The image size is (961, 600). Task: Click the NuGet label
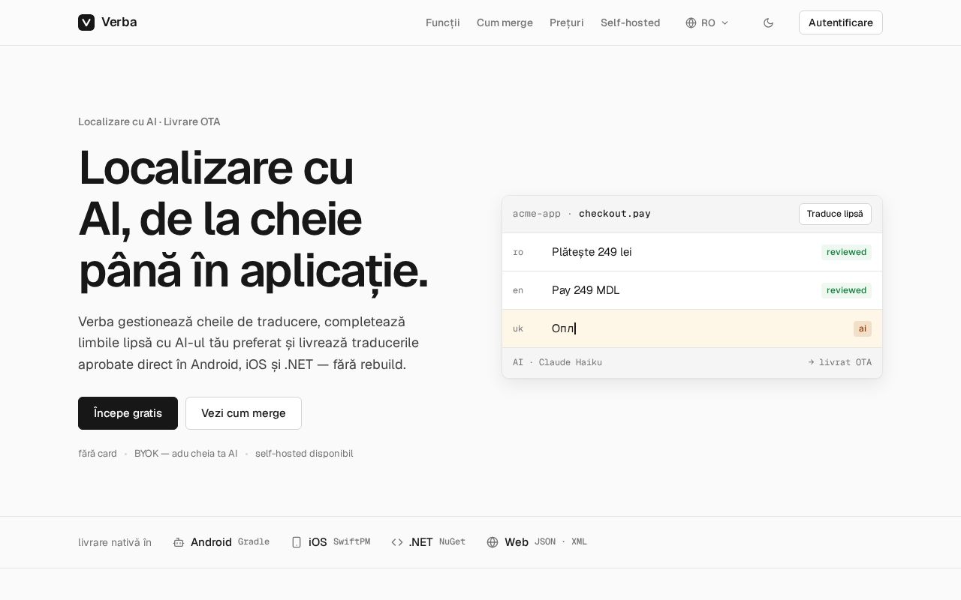pos(452,542)
